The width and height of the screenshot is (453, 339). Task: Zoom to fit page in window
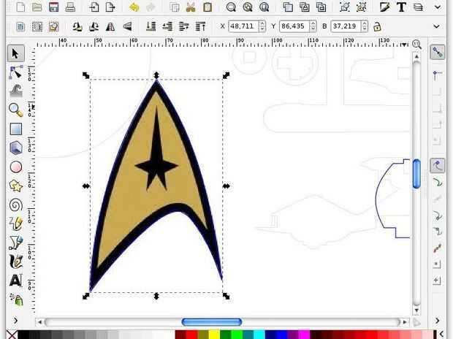264,7
